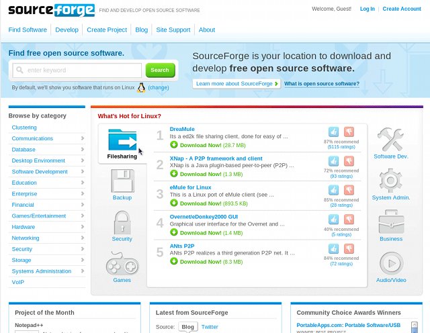
Task: Thumbs up Overnet/eDonkey2000 GUI
Action: (x=333, y=220)
